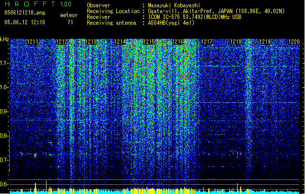Click the meteor count 71
The image size is (305, 194).
[x=70, y=22]
